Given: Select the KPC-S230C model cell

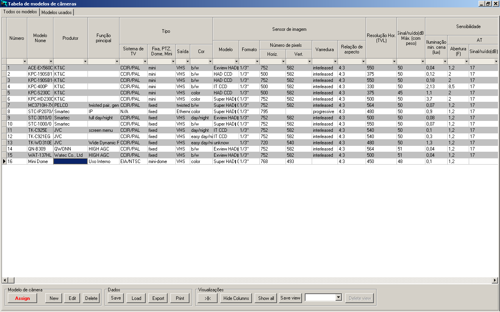Looking at the screenshot, I should click(x=40, y=93).
